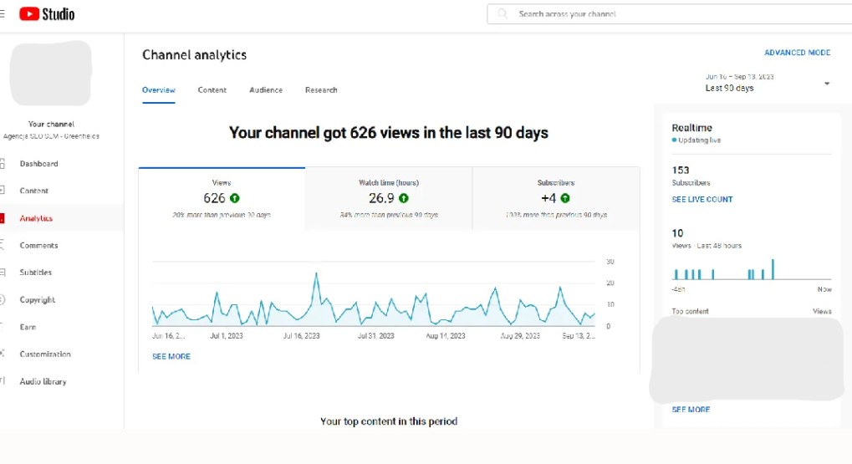Click the search magnifier icon

(503, 14)
